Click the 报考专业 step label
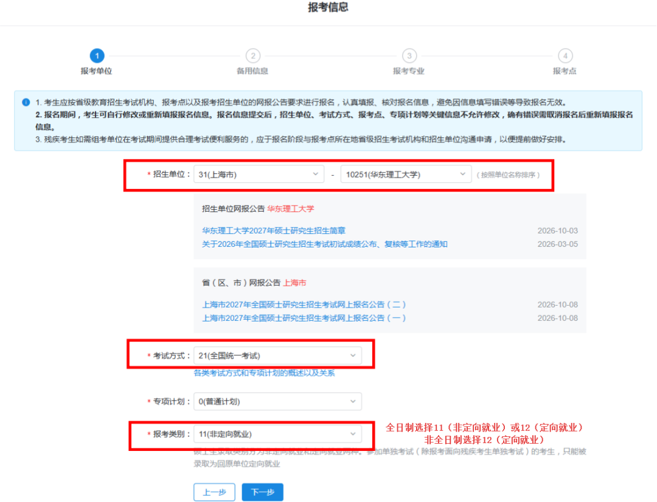Screen dimensions: 657x502 tap(409, 71)
